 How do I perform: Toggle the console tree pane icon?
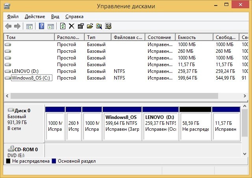click(x=29, y=26)
